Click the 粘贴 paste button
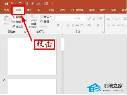 click(x=7, y=20)
